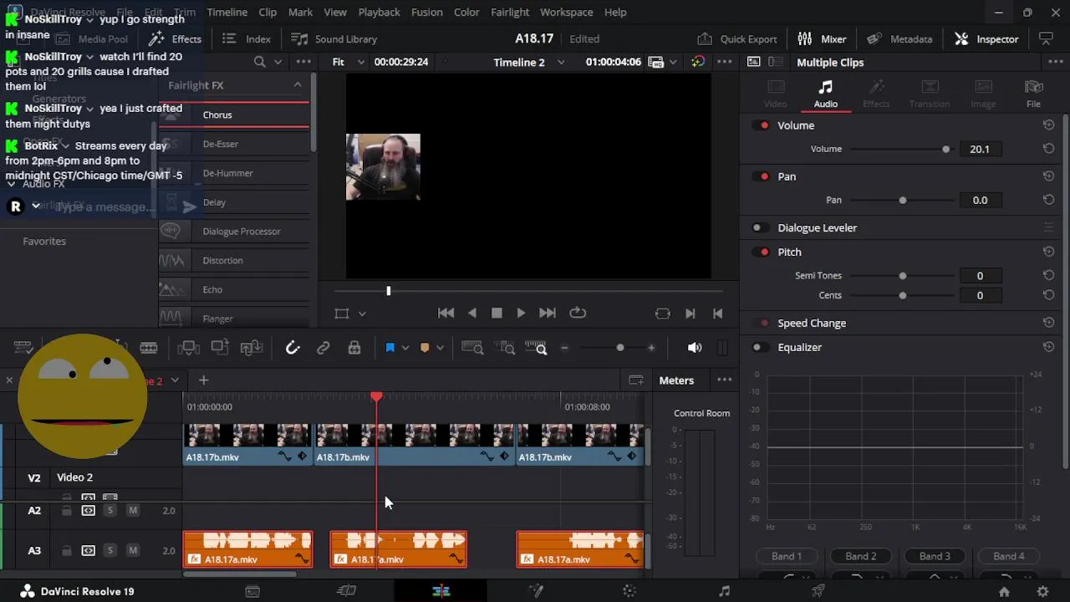Adjust the timeline zoom slider
Image resolution: width=1070 pixels, height=602 pixels.
click(x=619, y=348)
